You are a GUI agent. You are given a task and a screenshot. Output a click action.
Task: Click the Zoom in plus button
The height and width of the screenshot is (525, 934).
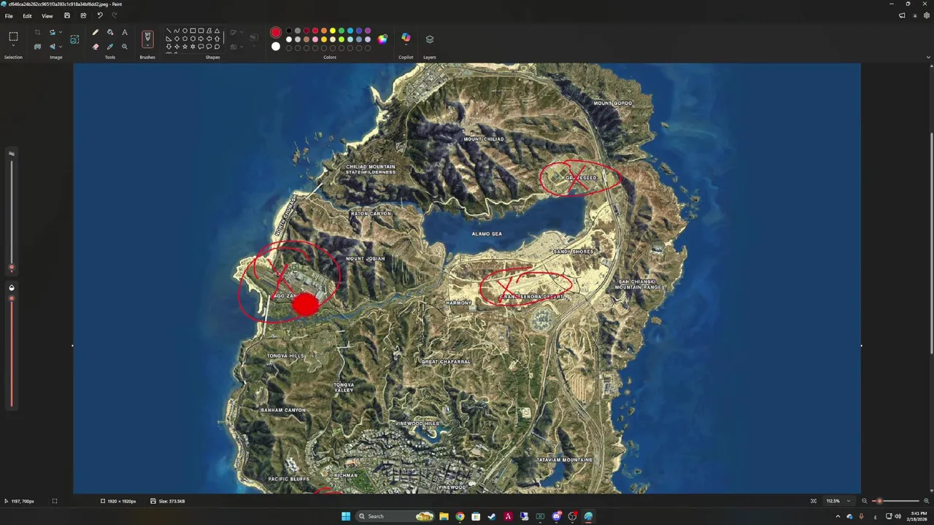coord(927,501)
